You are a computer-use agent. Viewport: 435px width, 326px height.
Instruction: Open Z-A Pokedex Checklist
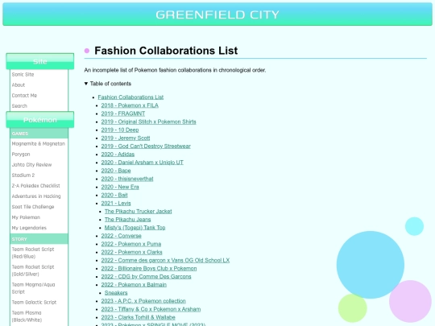pyautogui.click(x=35, y=186)
